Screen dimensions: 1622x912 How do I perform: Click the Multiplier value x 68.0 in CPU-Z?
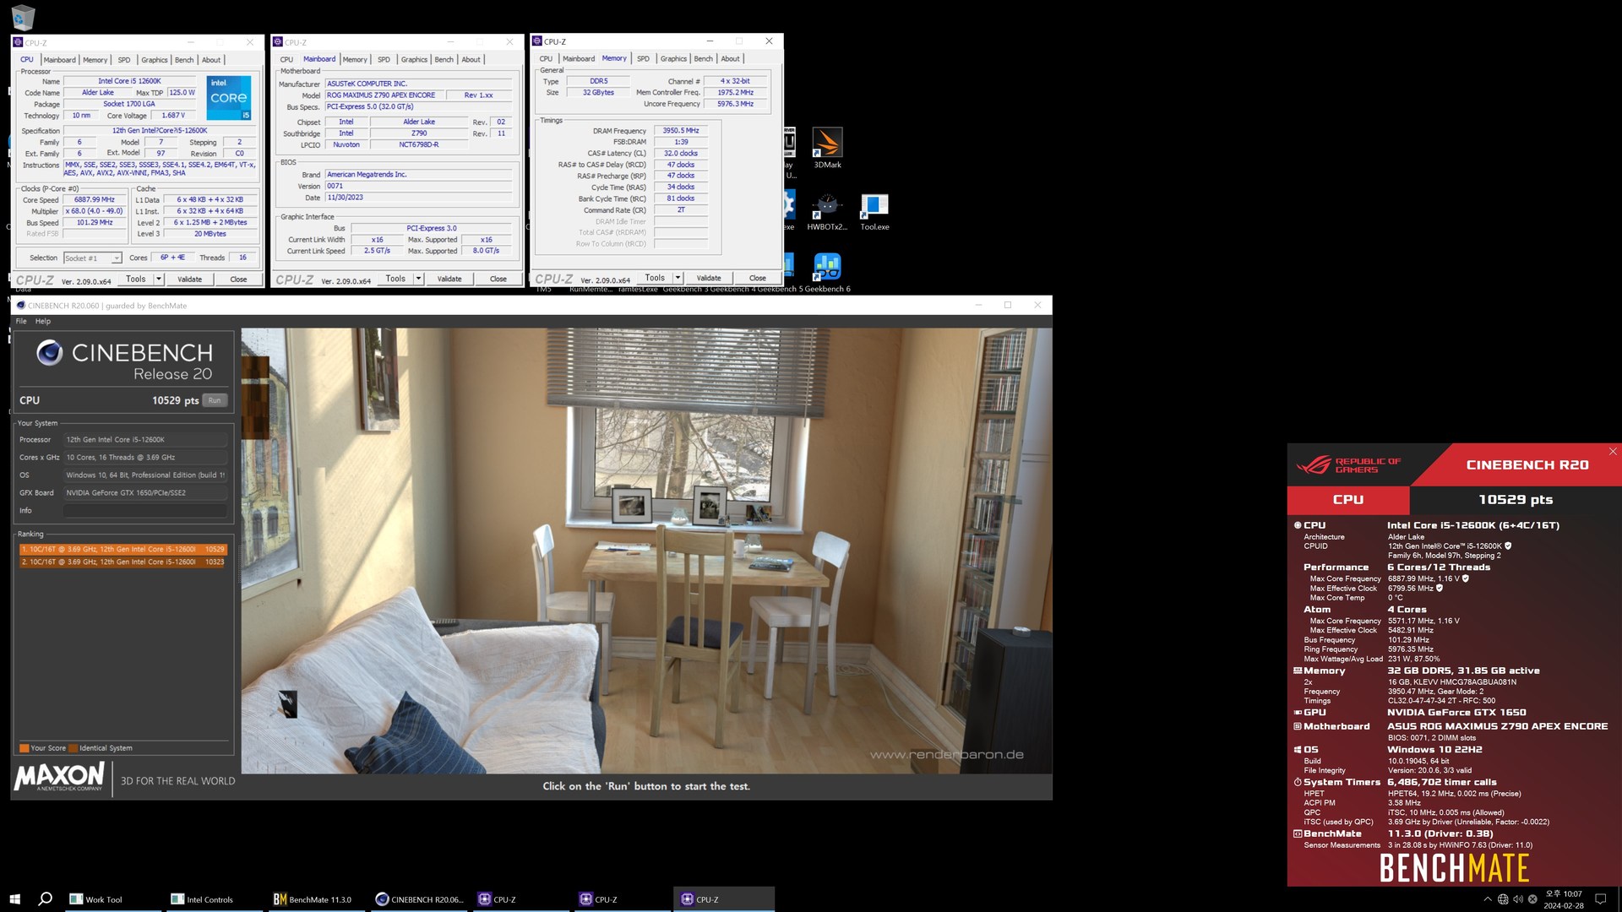[94, 211]
